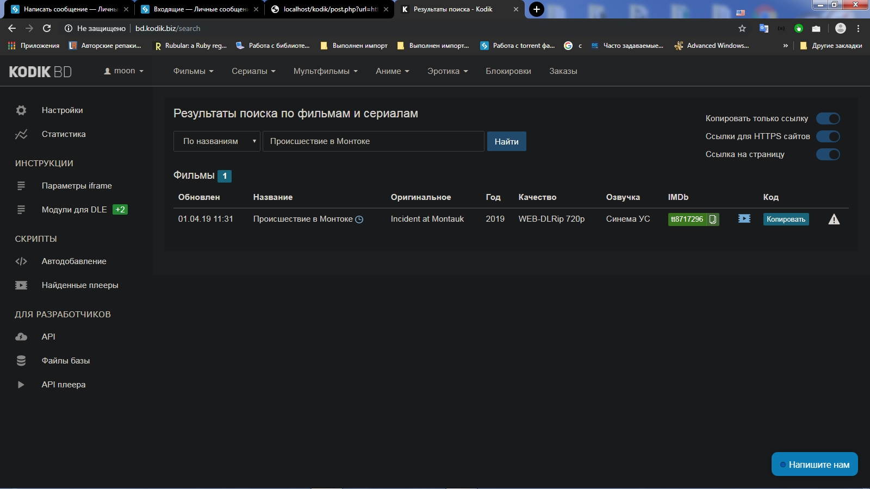Bookmark this page with star icon
The width and height of the screenshot is (870, 489).
pyautogui.click(x=742, y=28)
